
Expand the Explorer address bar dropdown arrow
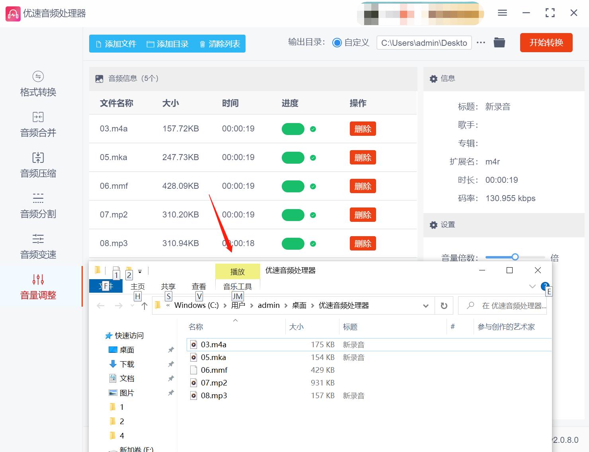pos(425,305)
